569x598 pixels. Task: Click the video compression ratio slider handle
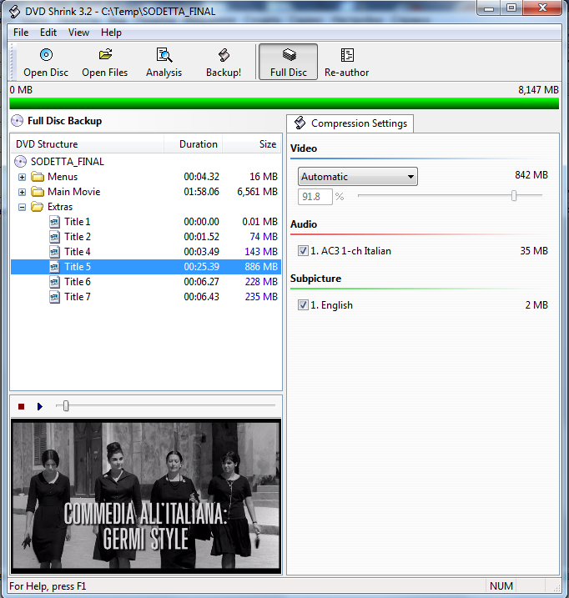click(514, 196)
